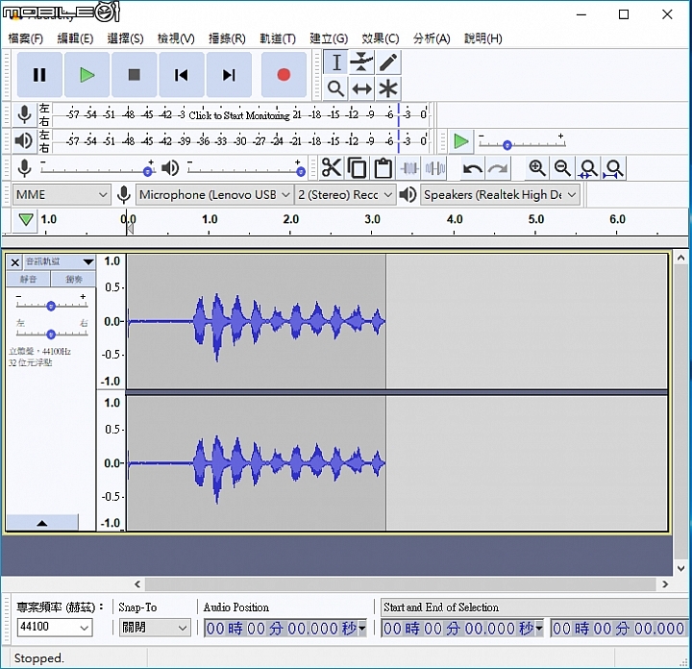692x669 pixels.
Task: Zoom in with the plus magnifier
Action: [x=537, y=168]
